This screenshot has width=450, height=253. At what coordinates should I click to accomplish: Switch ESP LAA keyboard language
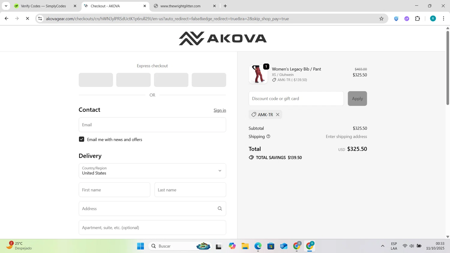[x=394, y=246]
